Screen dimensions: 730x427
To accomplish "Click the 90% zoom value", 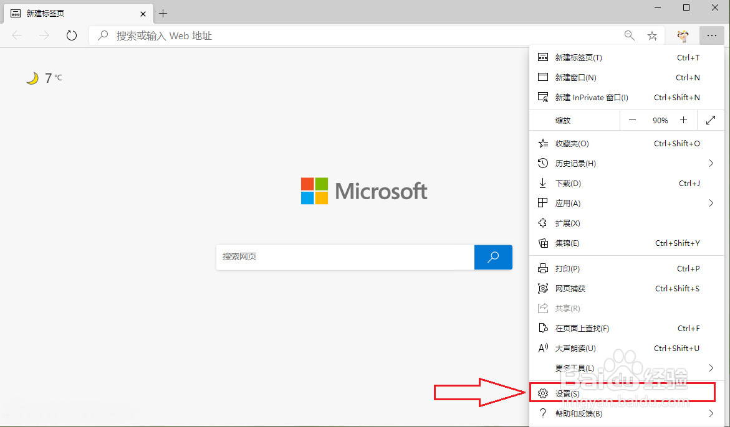I will [660, 120].
